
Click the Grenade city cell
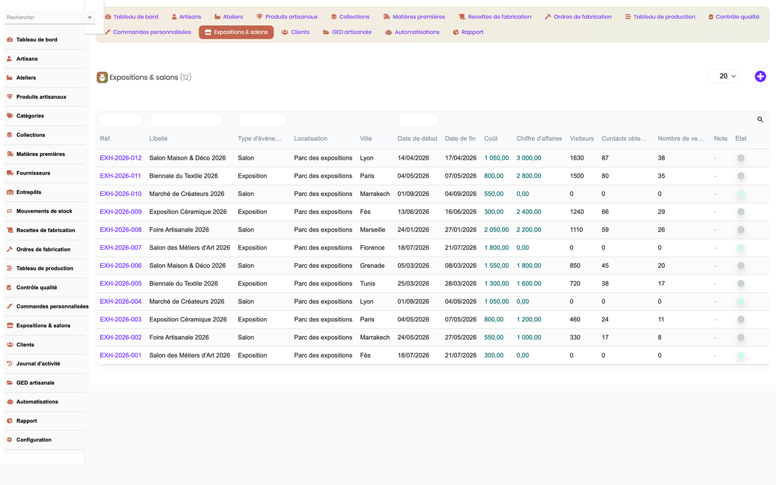click(x=372, y=266)
